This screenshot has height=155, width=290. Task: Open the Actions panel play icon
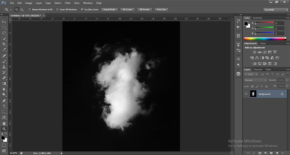pos(238,27)
